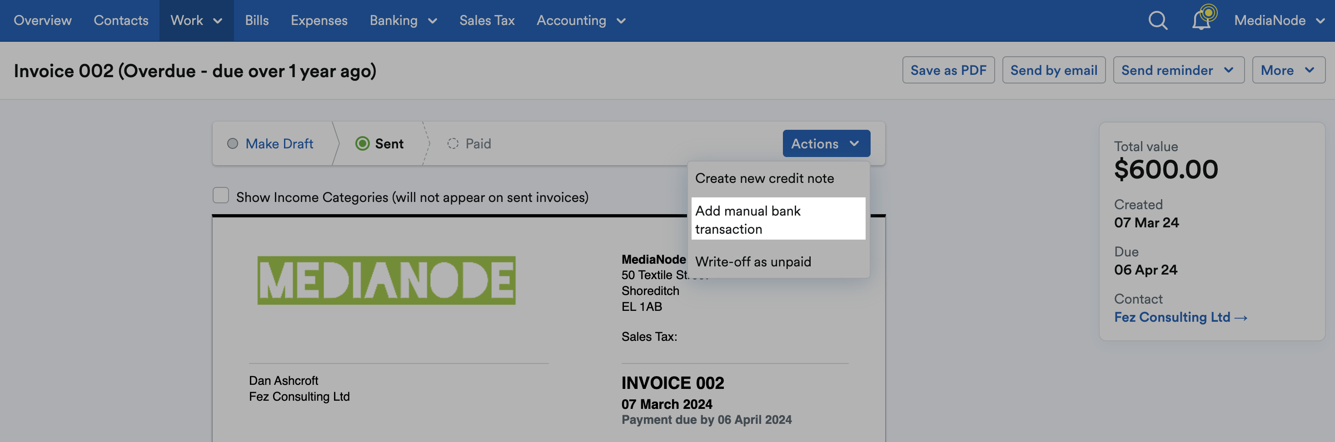
Task: Open the Send reminder dropdown
Action: tap(1179, 70)
